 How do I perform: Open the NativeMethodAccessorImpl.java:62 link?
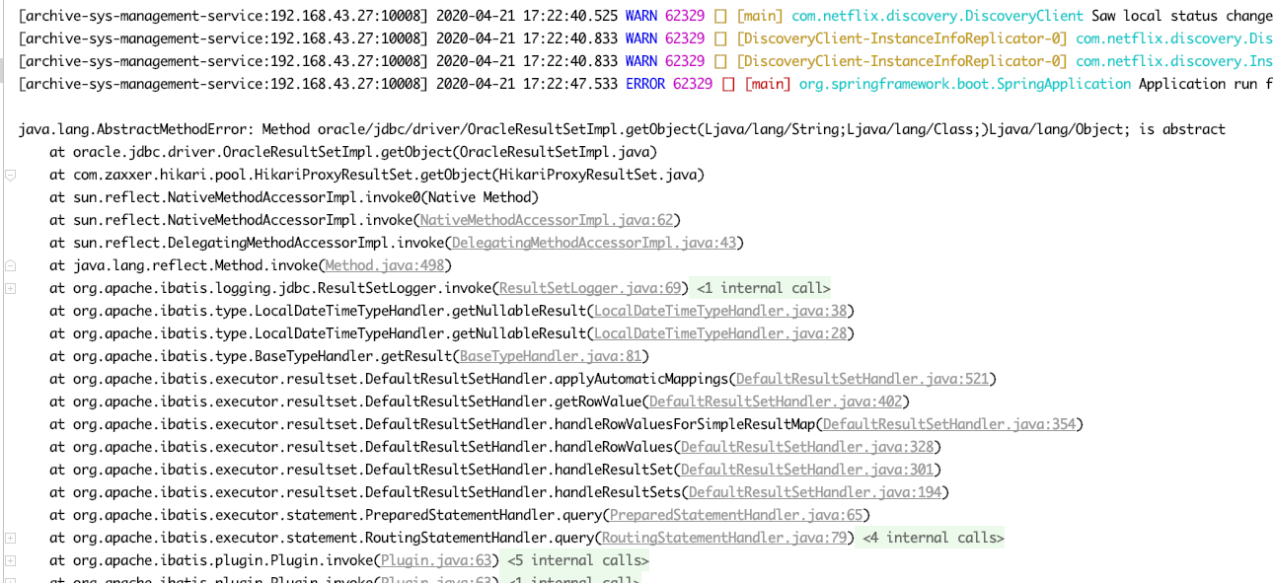click(x=546, y=220)
